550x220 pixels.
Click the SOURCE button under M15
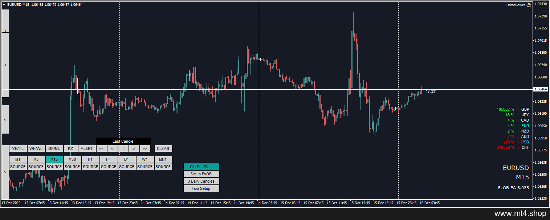(x=54, y=167)
